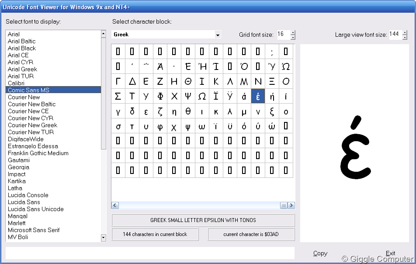The height and width of the screenshot is (264, 416).
Task: Select capital Omega in the grid
Action: 202,96
